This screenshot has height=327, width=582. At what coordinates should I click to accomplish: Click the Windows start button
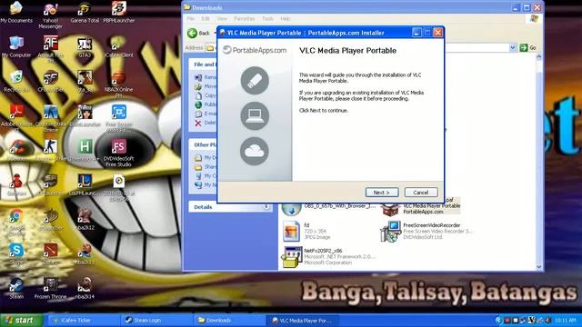point(22,321)
